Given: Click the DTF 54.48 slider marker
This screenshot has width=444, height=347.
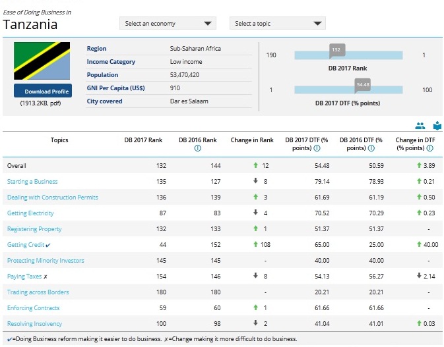Looking at the screenshot, I should (x=363, y=85).
